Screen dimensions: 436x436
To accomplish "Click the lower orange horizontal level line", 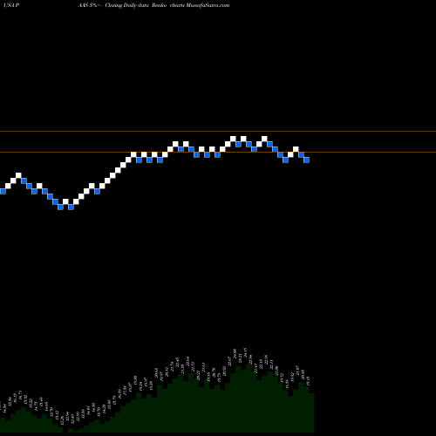I will [218, 152].
